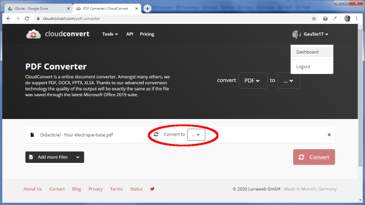Bookmark page with the star icon
The height and width of the screenshot is (205, 365).
pos(314,19)
